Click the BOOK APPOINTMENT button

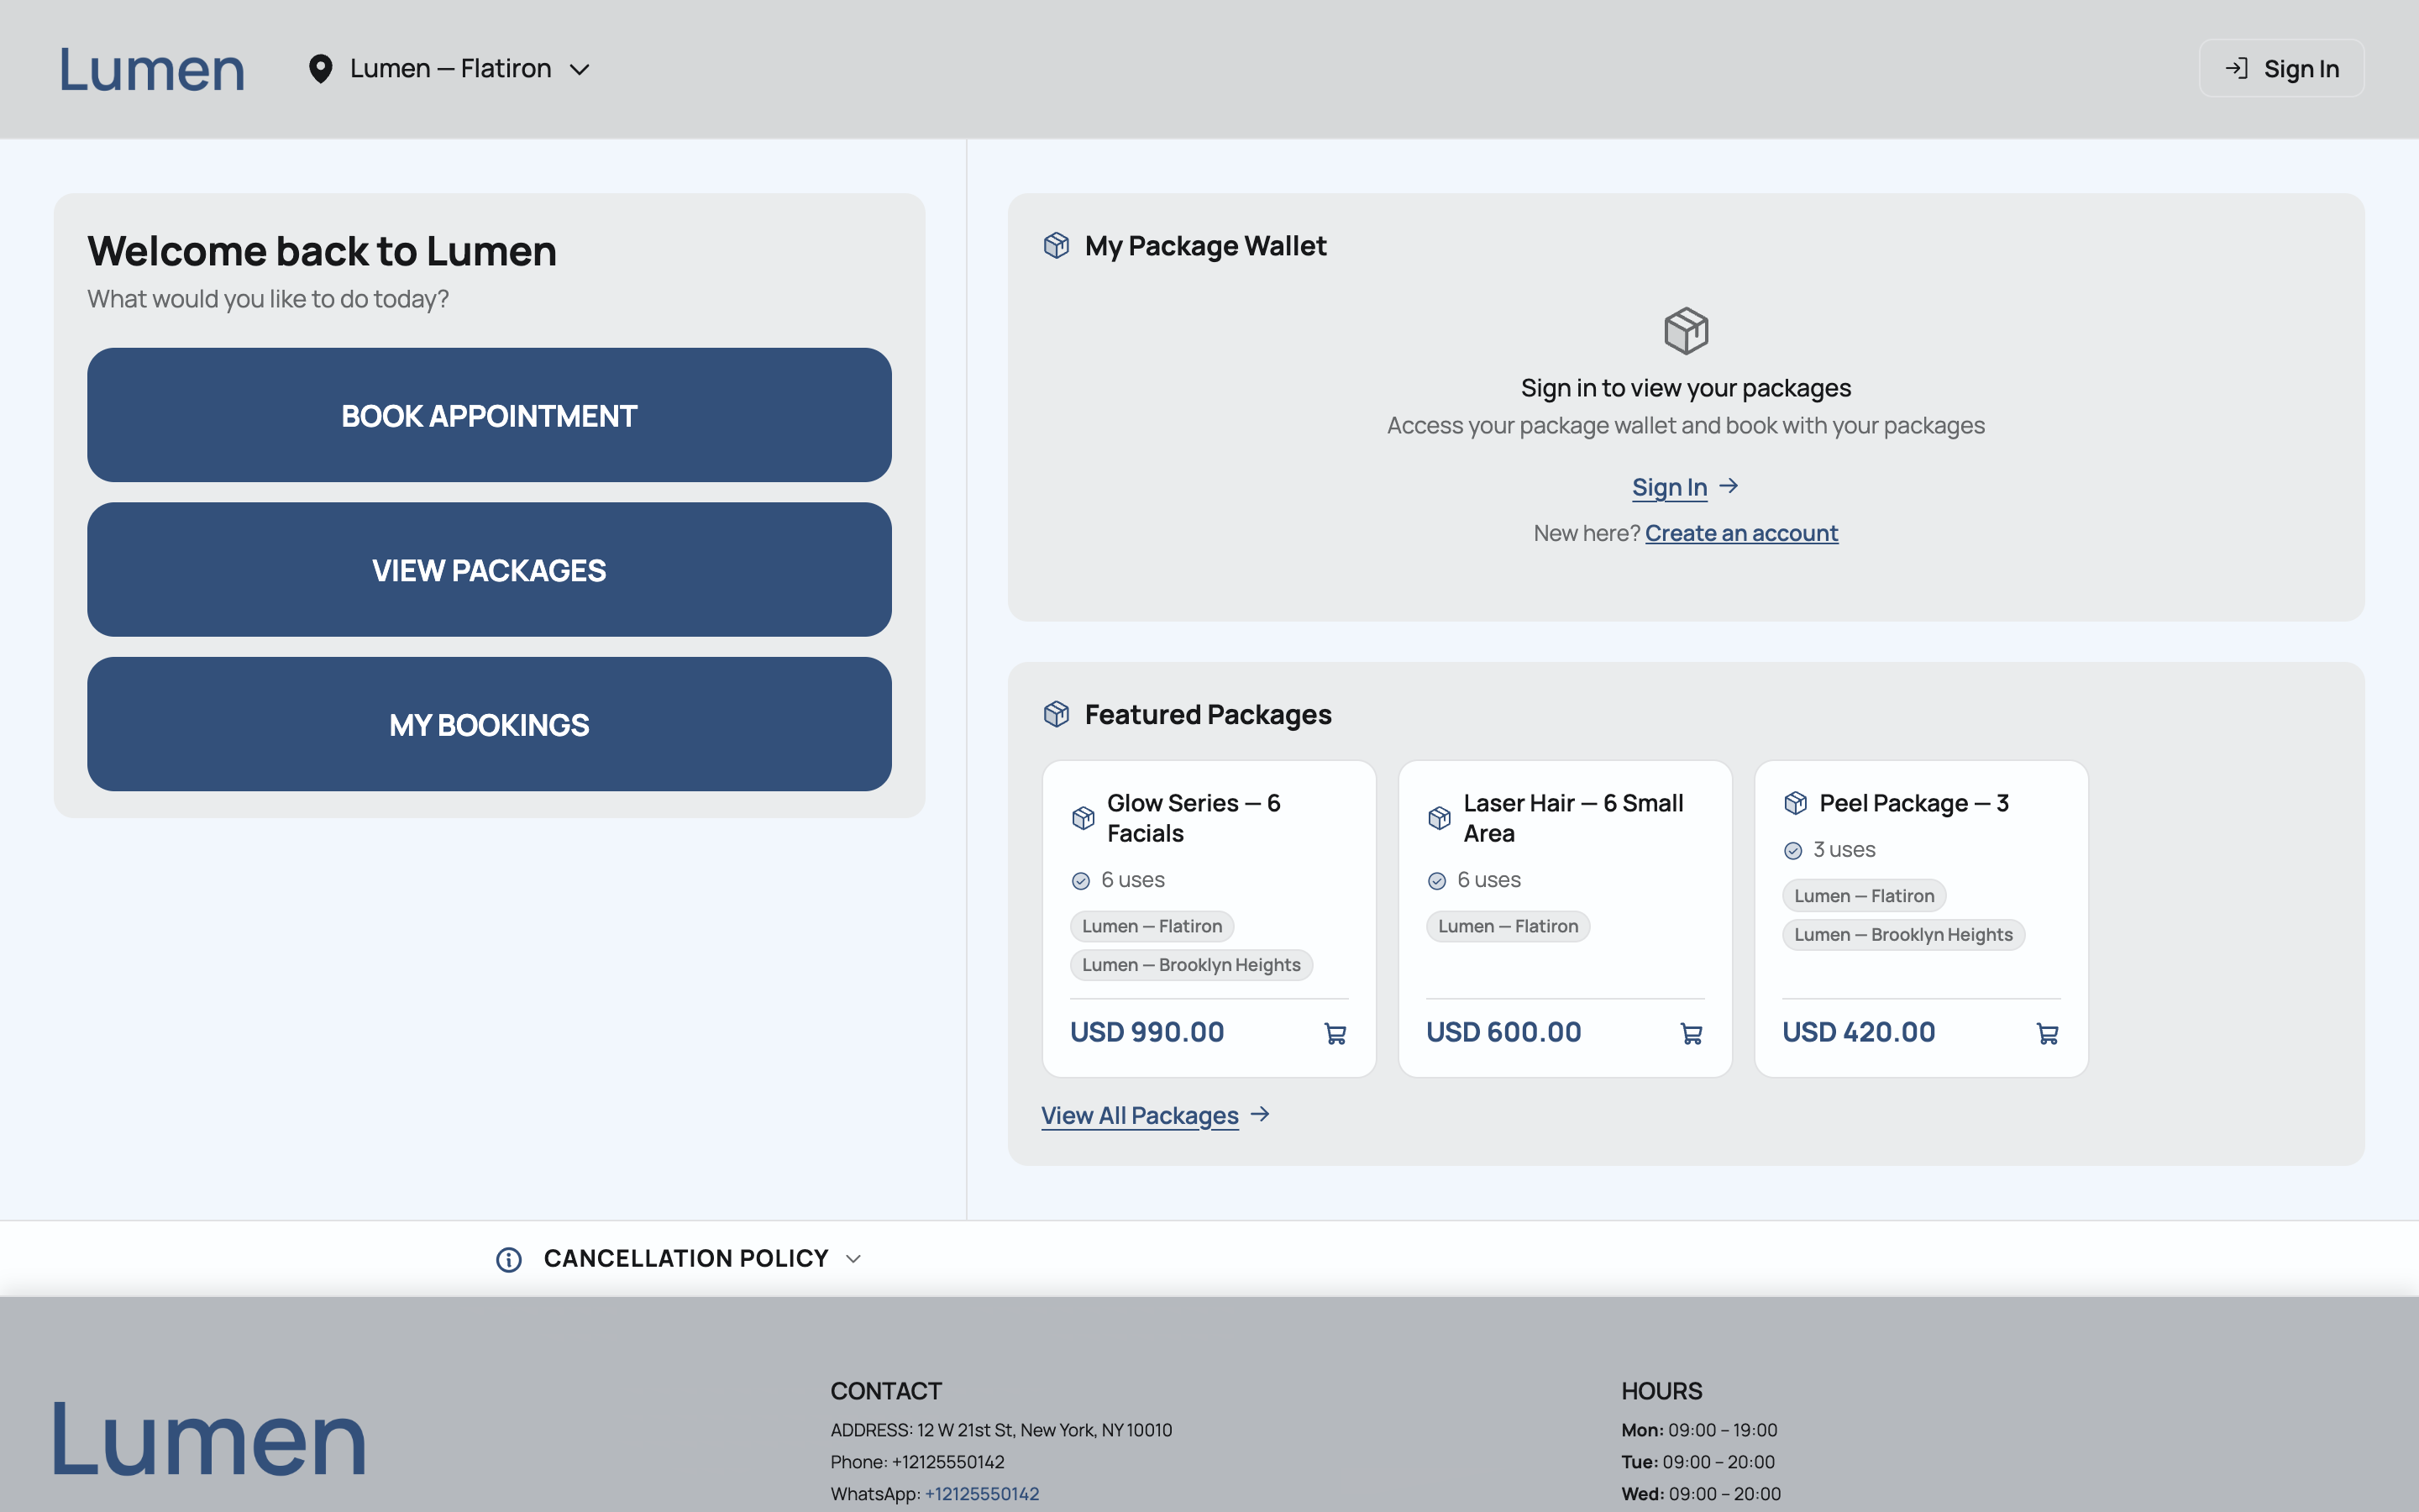coord(489,415)
